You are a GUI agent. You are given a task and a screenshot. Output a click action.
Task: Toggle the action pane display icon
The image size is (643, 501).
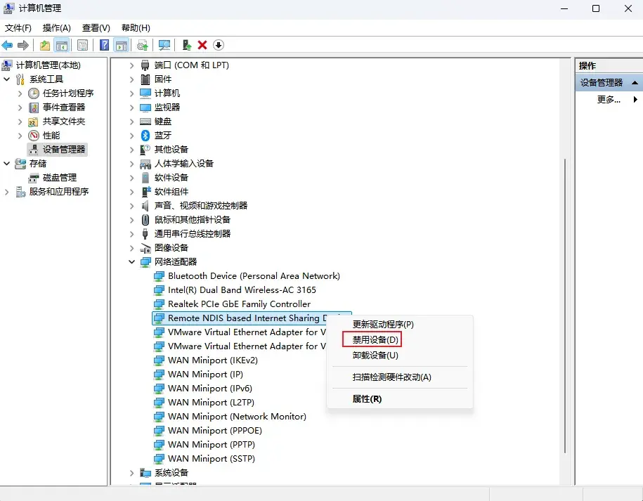coord(122,45)
